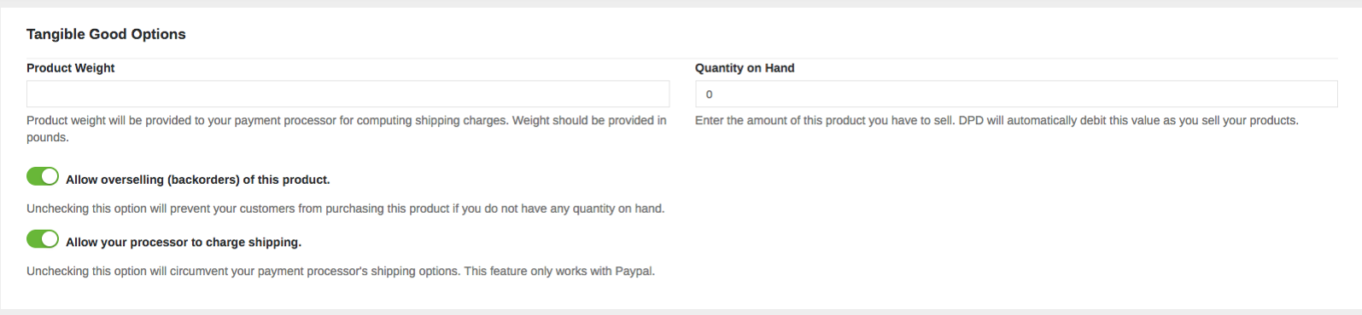Screen dimensions: 1362x315
Task: Click the help text mentioning Paypal
Action: tap(341, 272)
